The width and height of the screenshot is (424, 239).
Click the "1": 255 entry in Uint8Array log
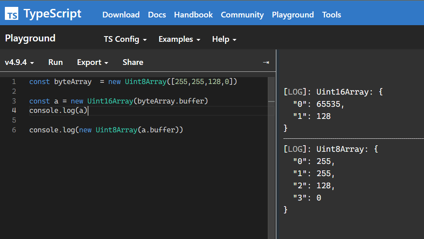click(x=314, y=174)
